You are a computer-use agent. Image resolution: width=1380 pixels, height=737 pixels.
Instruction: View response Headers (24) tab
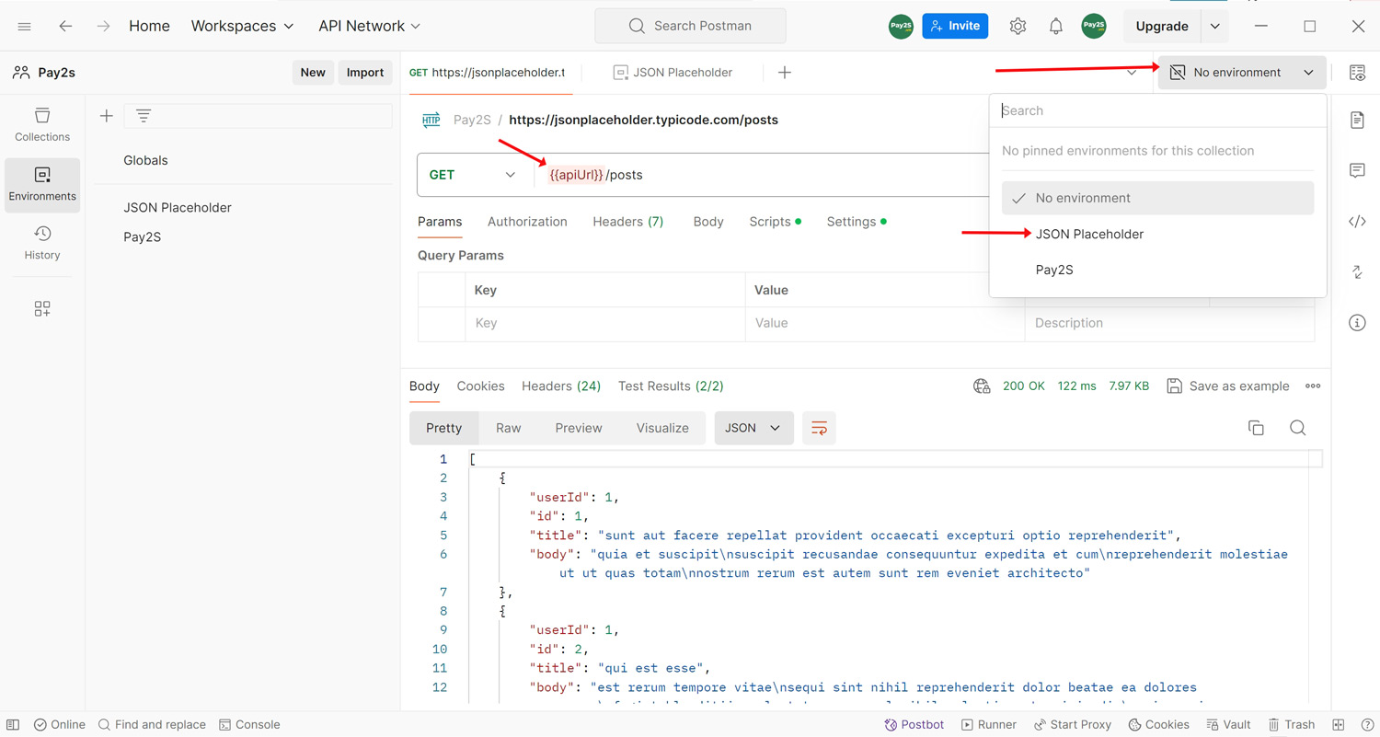561,386
